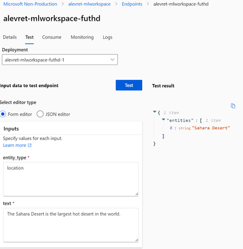Click the current alevret-mlworkspace-futhd breadcrumb
The width and height of the screenshot is (243, 249).
[181, 4]
